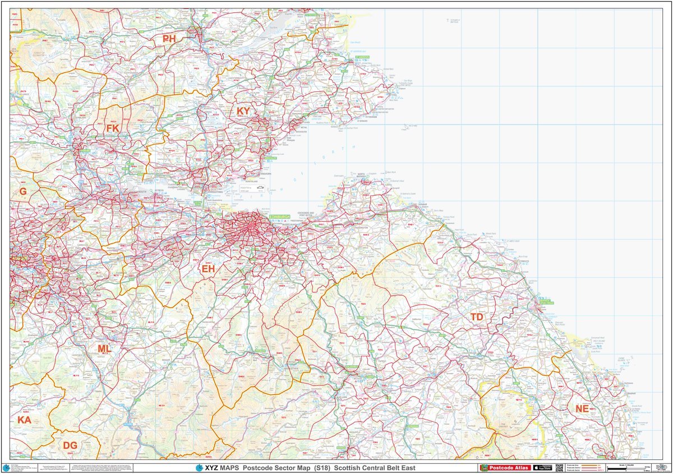Viewport: 673px width, 474px height.
Task: Select the DG postcode area label
Action: coord(70,445)
